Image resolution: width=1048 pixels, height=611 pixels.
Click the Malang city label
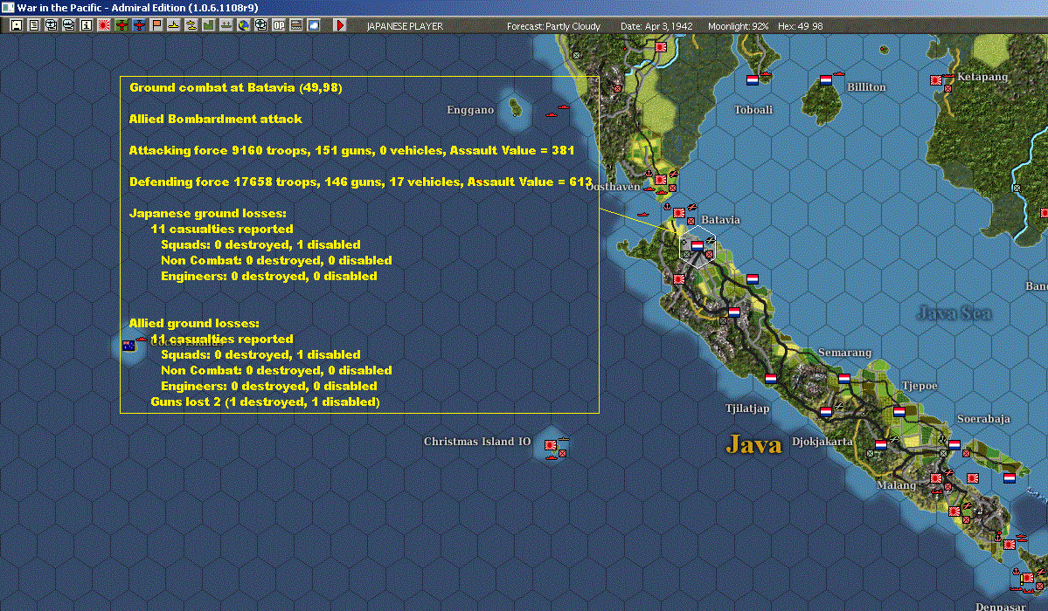[896, 484]
